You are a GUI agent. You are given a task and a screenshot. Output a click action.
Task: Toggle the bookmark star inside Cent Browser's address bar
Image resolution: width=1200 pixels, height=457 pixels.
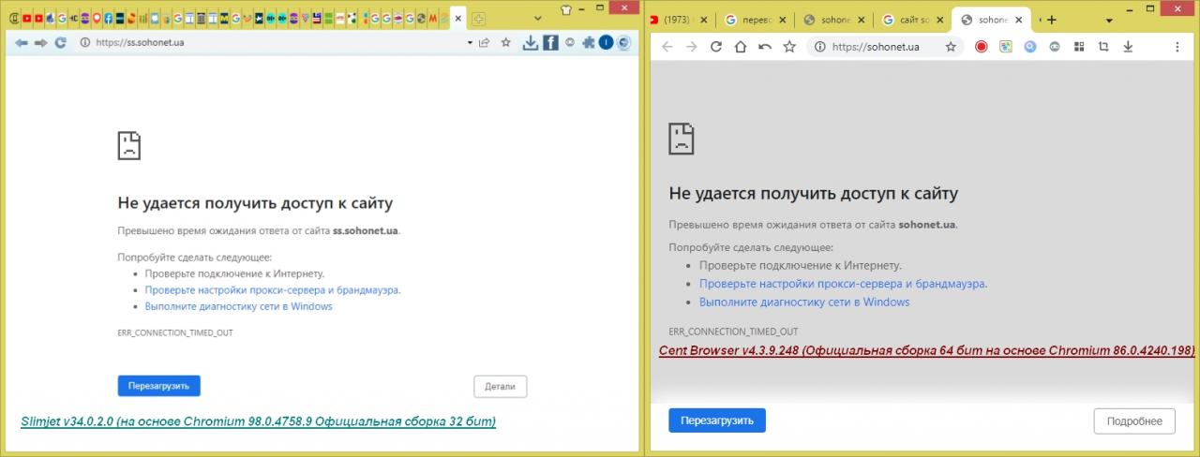(951, 47)
